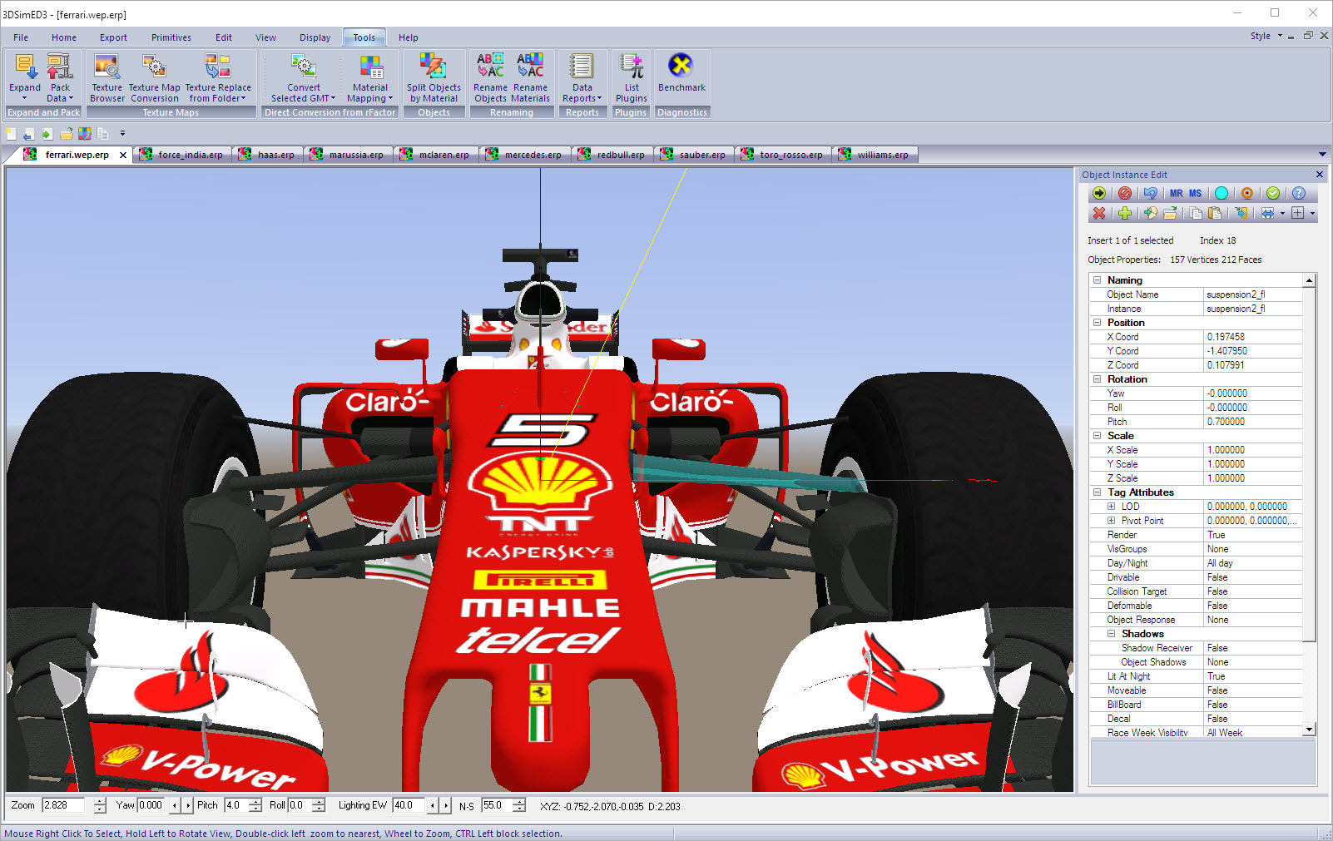Screen dimensions: 1333x841
Task: Click the red cancel circle icon
Action: (x=1125, y=193)
